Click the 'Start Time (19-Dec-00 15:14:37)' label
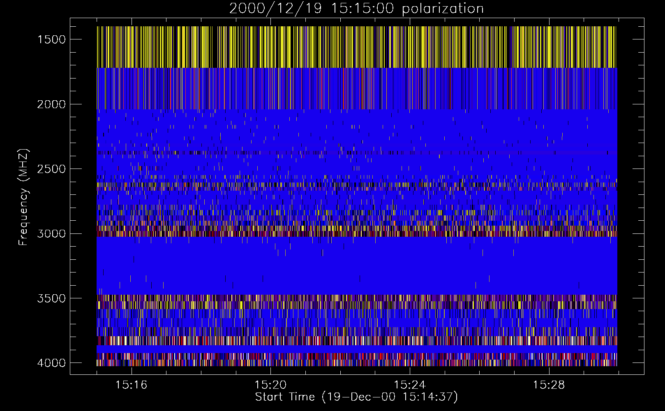Screen dimensions: 665x411 (x=356, y=397)
